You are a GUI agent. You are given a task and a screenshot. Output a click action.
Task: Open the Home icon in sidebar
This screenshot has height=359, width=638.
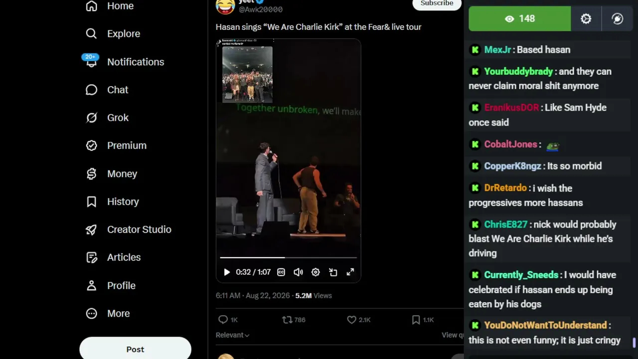(x=91, y=6)
